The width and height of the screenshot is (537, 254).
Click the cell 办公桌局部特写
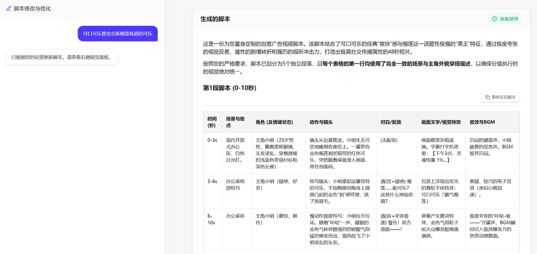[236, 191]
